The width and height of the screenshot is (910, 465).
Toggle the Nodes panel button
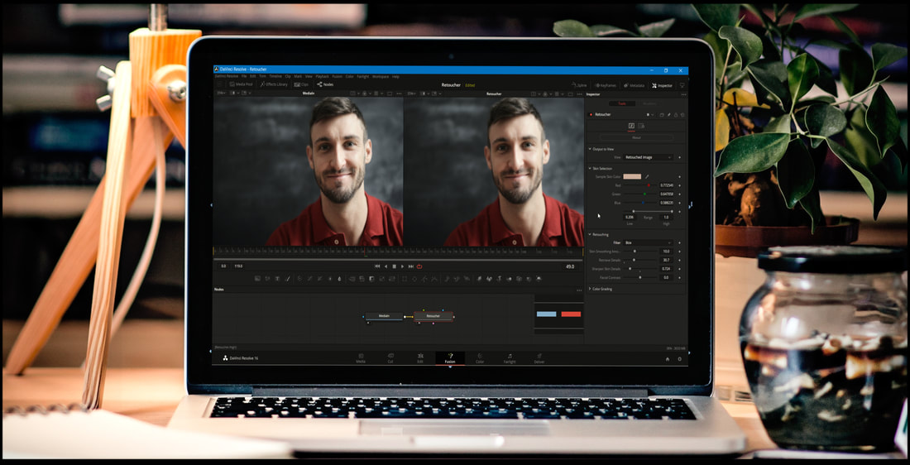point(325,84)
